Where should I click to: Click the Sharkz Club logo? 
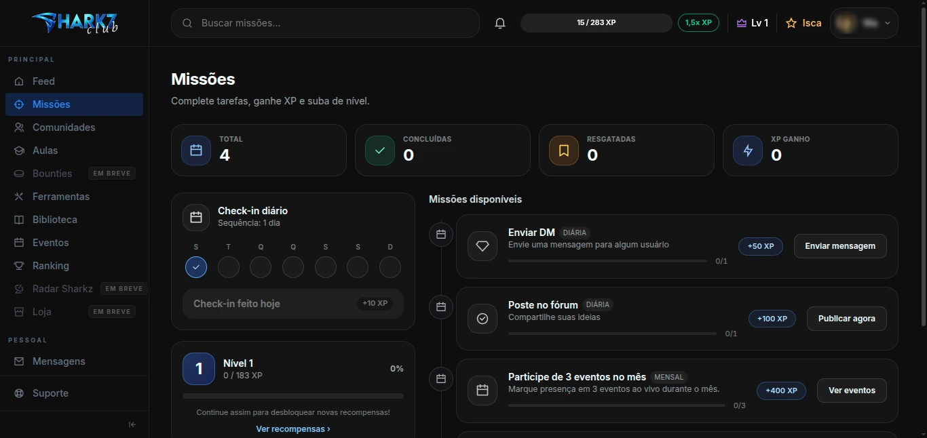pos(74,23)
